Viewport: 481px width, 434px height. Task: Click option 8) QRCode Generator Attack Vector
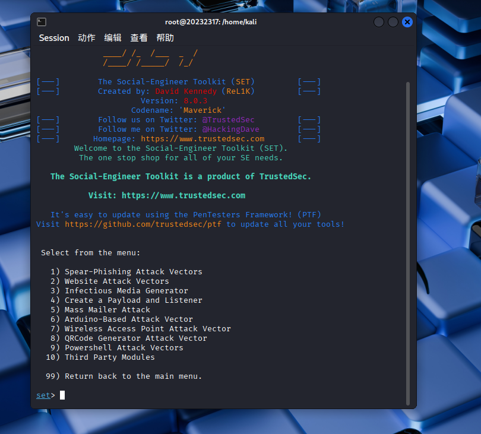129,338
